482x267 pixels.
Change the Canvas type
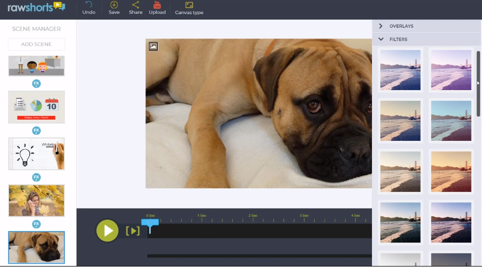pos(189,9)
